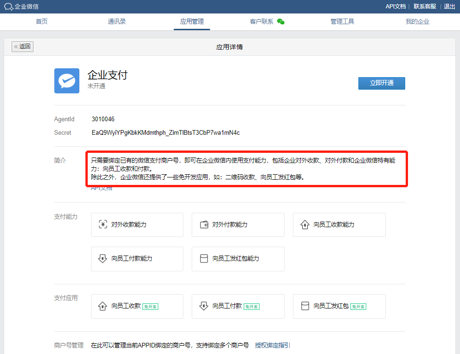Click 退出 to log out

449,7
